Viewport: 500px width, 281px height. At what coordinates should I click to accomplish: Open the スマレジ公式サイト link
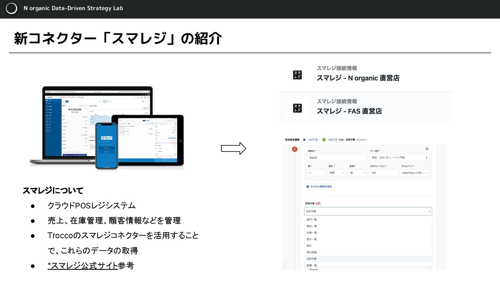pos(83,266)
